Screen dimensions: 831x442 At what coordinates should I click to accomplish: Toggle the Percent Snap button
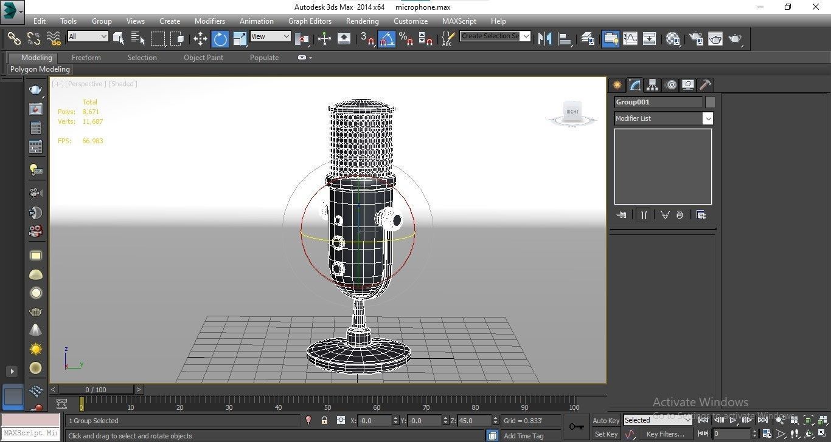406,39
